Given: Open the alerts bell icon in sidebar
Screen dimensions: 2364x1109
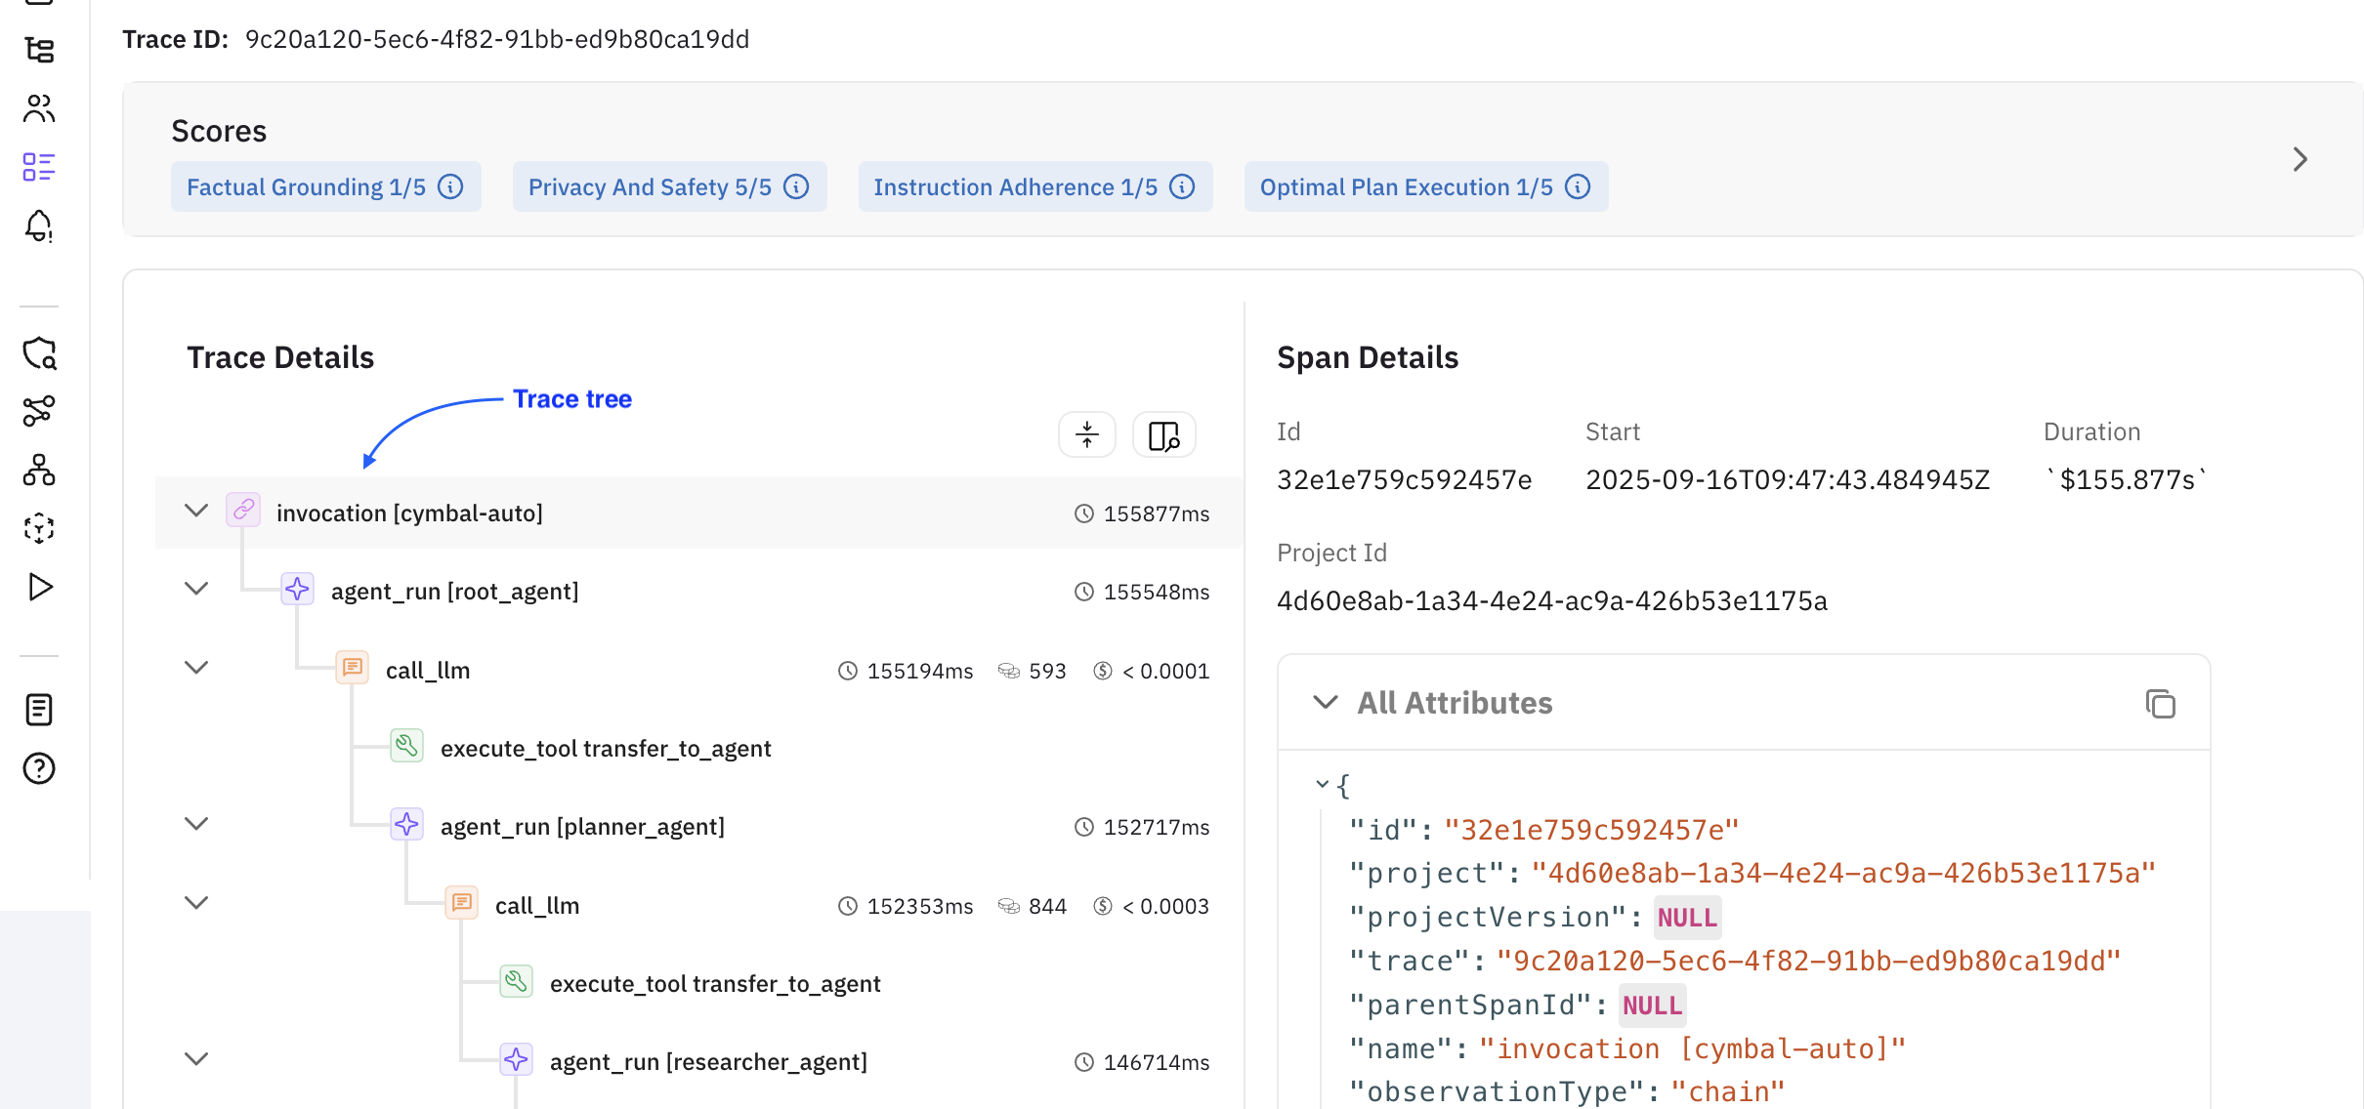Looking at the screenshot, I should tap(39, 226).
